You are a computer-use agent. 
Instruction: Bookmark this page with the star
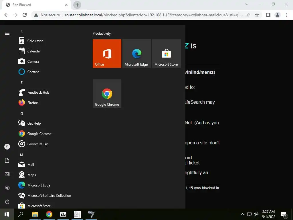(x=257, y=15)
